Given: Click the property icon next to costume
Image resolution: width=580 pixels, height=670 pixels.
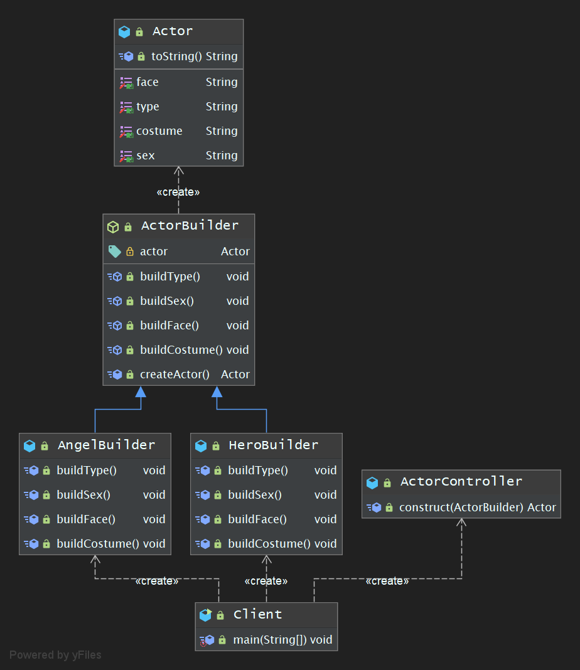Looking at the screenshot, I should (x=126, y=132).
